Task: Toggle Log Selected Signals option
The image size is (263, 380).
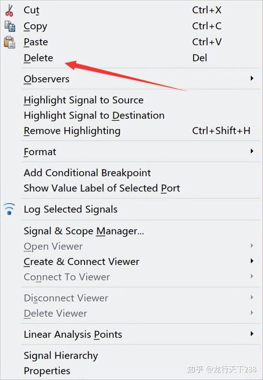Action: coord(71,209)
